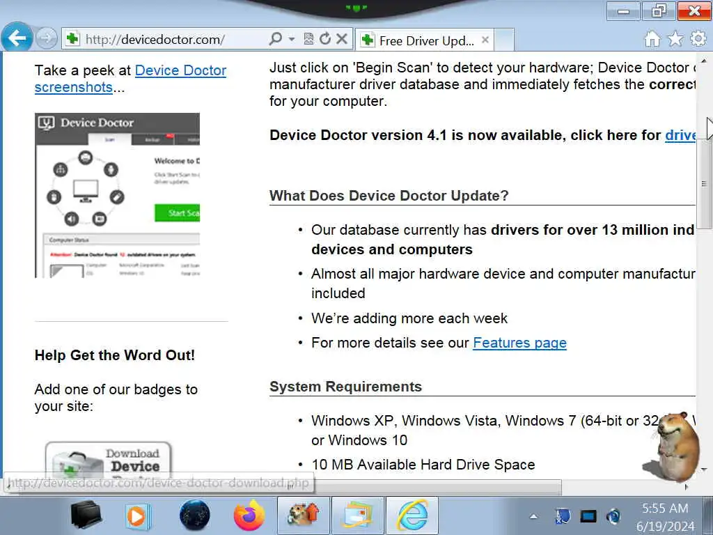Click the vertical scrollbar thumb
The image size is (713, 535).
tap(704, 184)
